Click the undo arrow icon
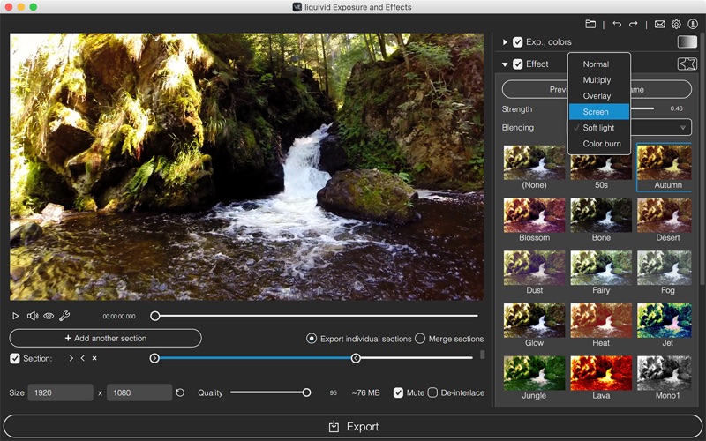The height and width of the screenshot is (441, 706). [x=617, y=24]
